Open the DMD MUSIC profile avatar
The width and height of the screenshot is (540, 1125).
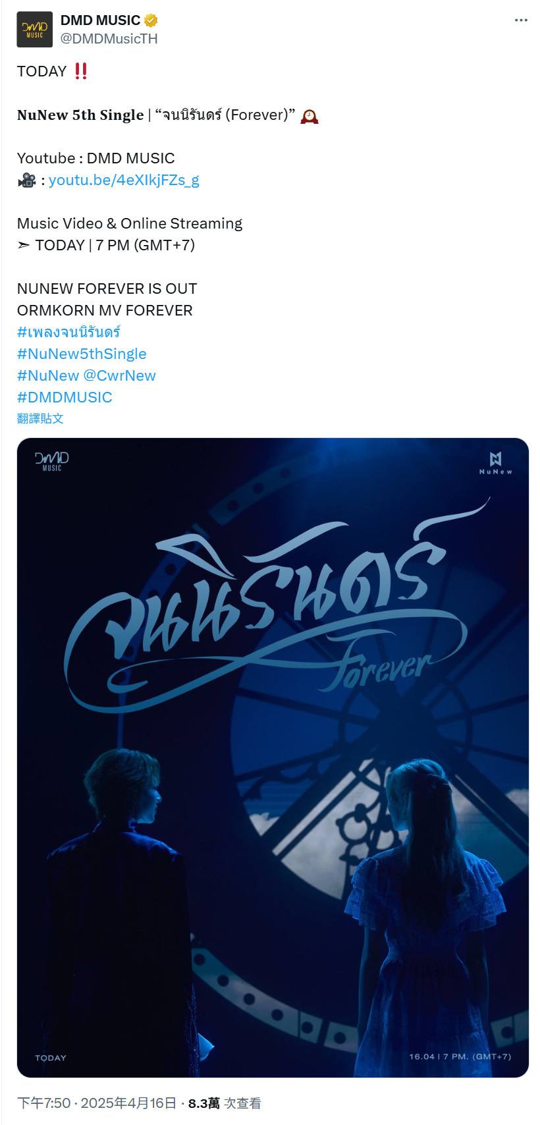[x=34, y=29]
